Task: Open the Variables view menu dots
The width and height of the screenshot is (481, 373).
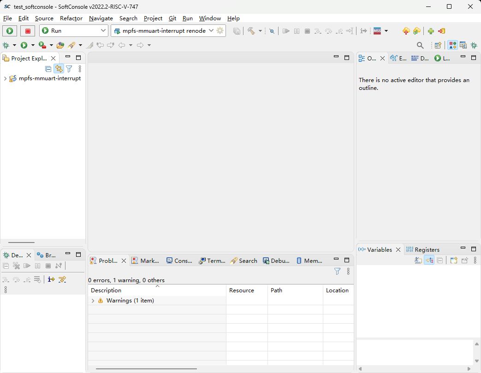Action: coord(475,261)
